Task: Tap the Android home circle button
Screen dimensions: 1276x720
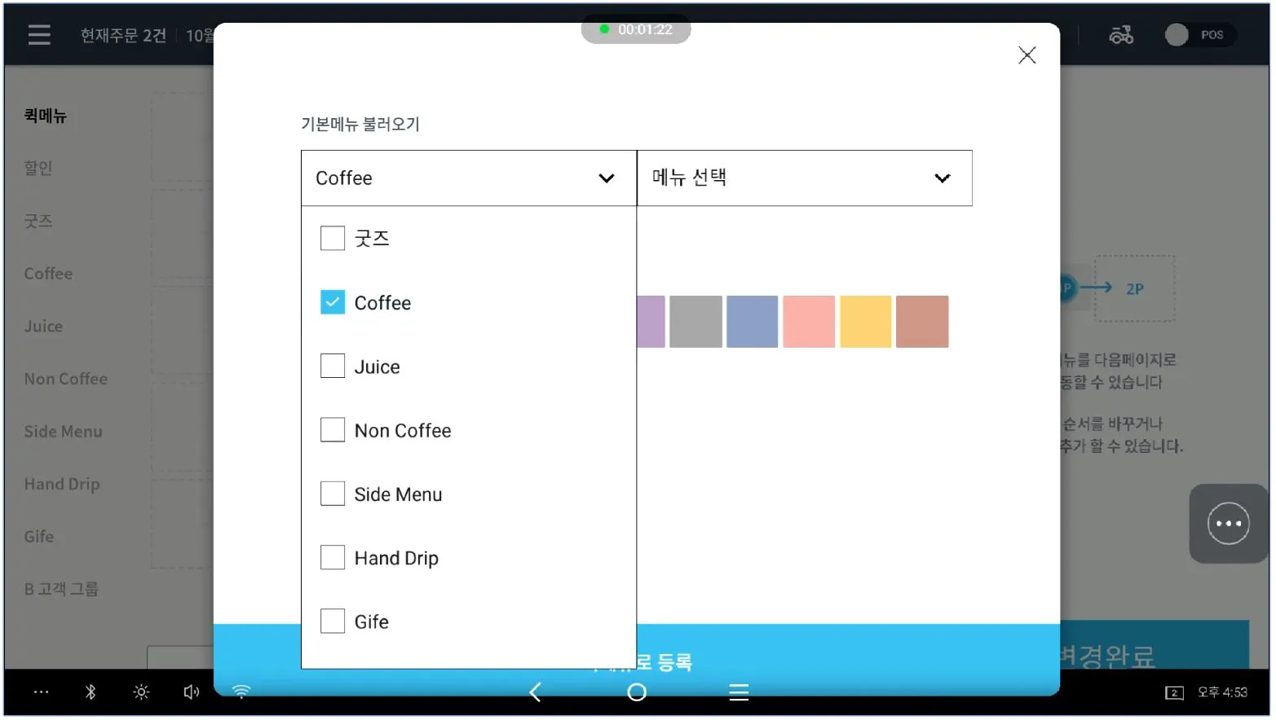Action: [637, 692]
